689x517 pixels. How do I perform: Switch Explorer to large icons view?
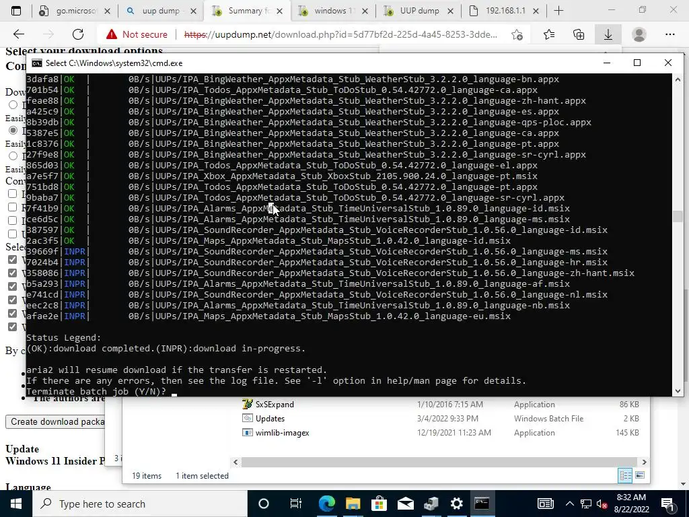point(640,475)
